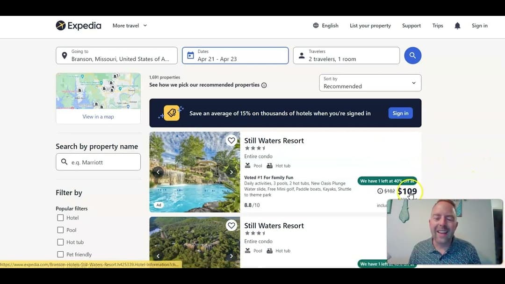Screen dimensions: 505x284
Task: Click See how we pick recommended properties
Action: point(204,85)
